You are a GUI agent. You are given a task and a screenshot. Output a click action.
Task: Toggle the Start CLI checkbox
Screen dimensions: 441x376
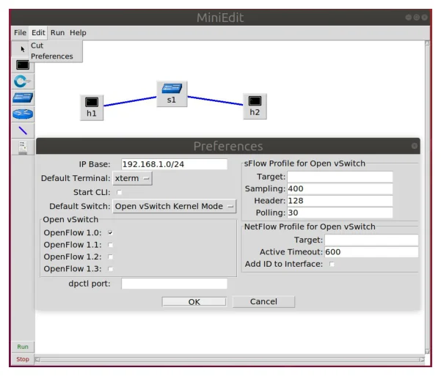(120, 192)
